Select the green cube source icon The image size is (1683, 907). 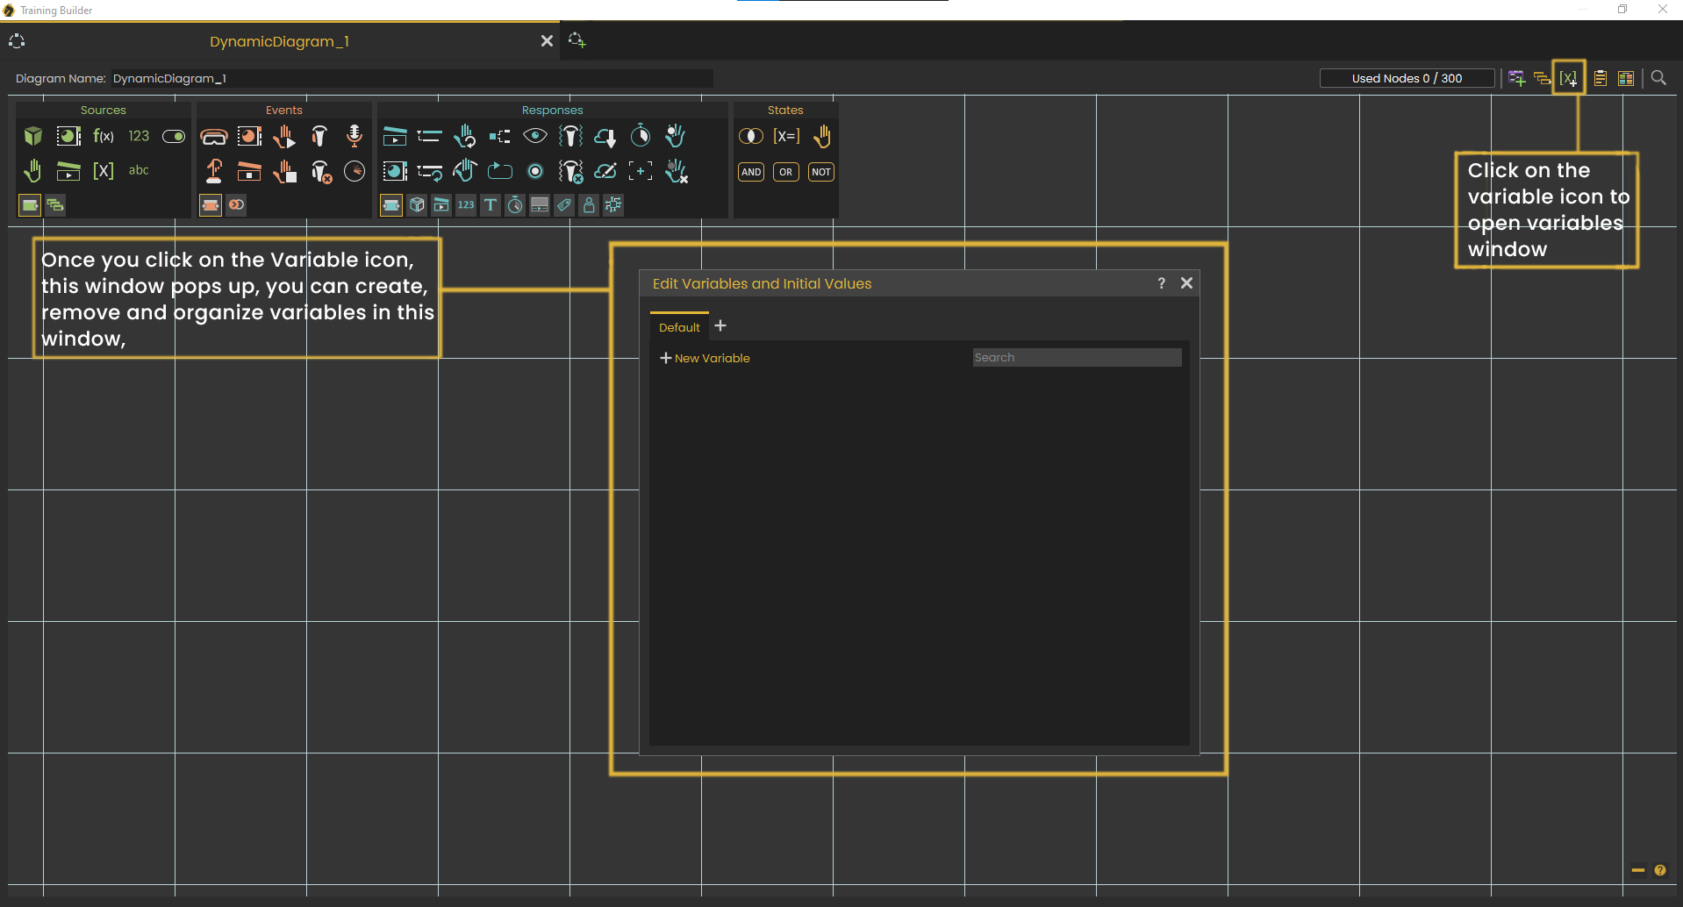pos(33,136)
